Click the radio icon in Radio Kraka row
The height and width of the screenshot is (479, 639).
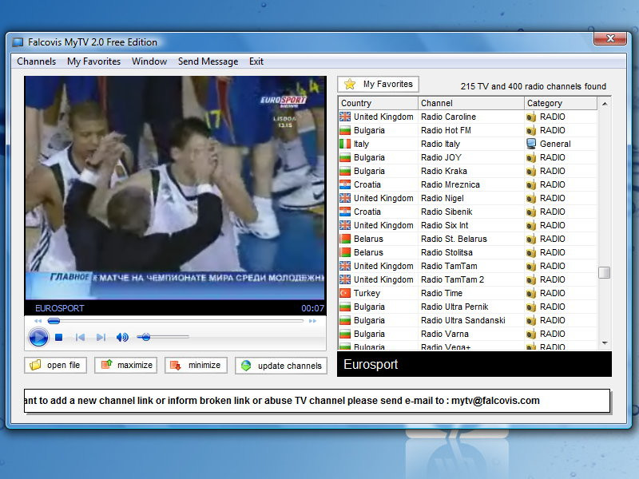[x=531, y=171]
